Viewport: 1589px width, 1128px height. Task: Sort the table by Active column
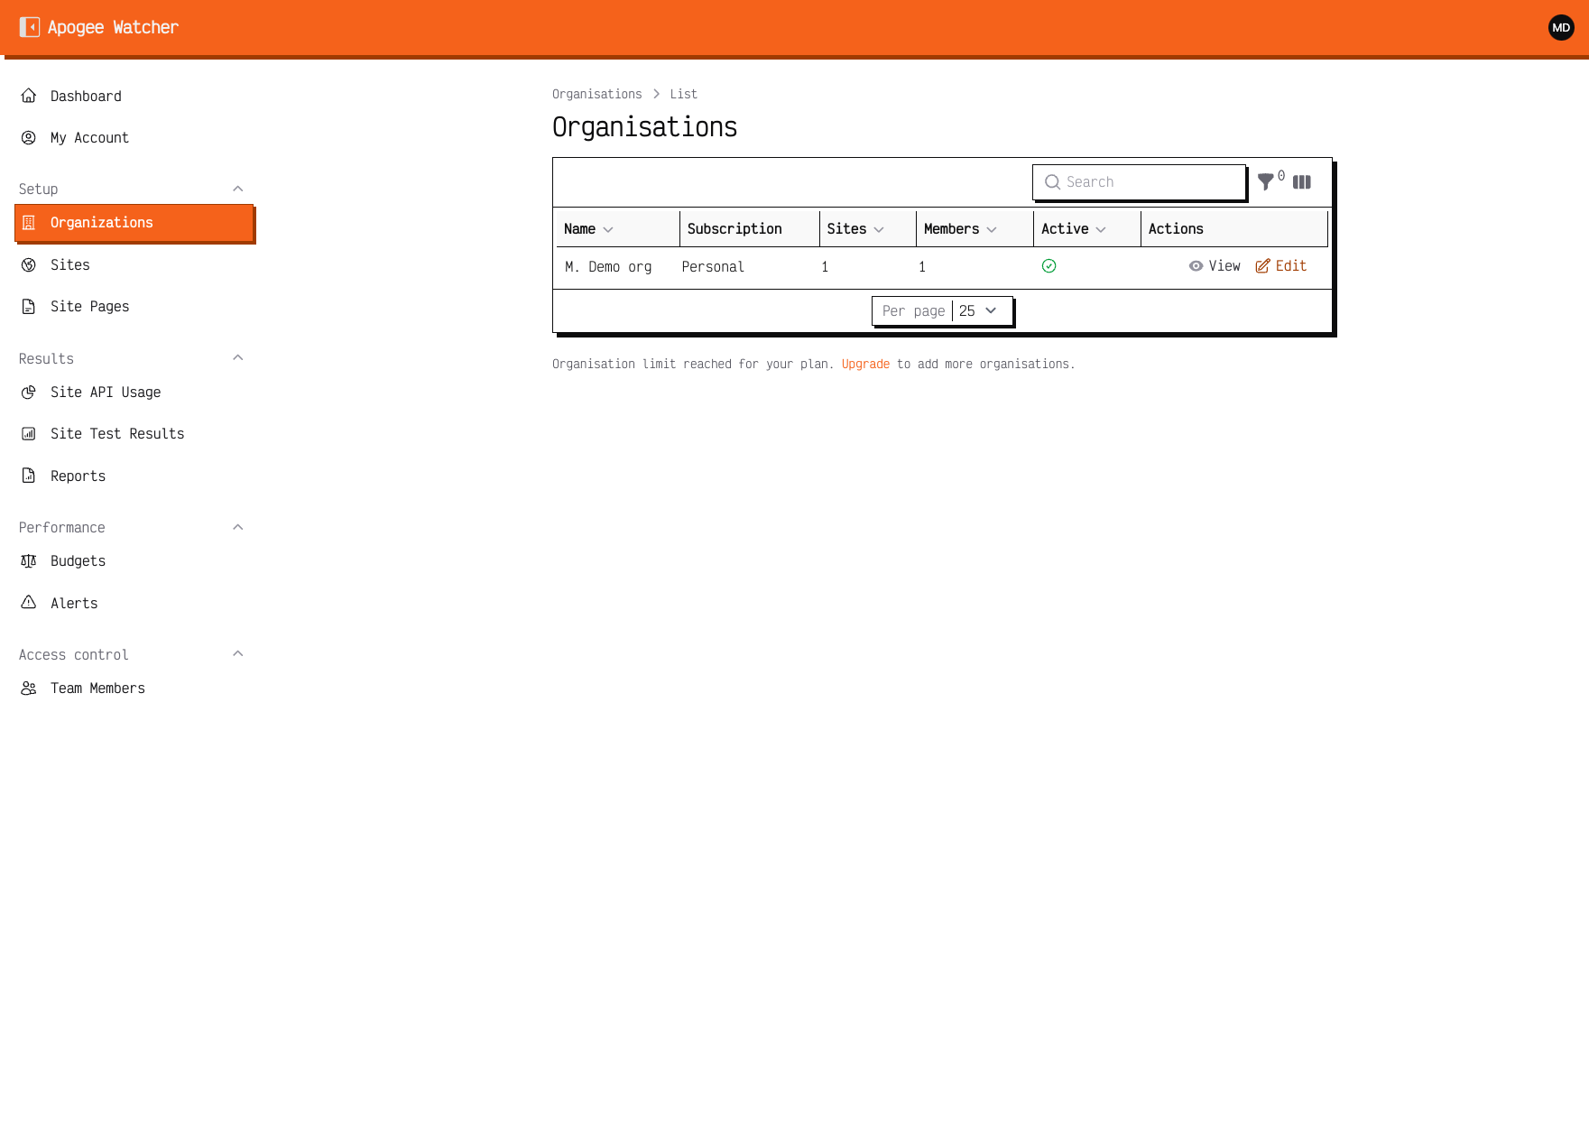pos(1074,229)
